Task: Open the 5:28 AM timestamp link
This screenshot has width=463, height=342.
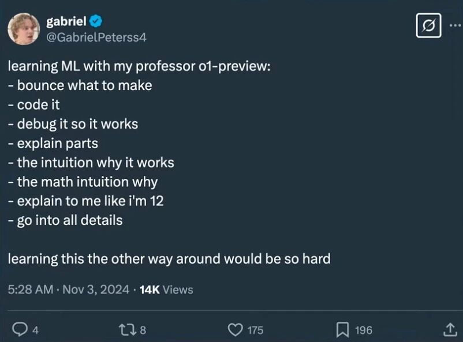Action: tap(31, 289)
